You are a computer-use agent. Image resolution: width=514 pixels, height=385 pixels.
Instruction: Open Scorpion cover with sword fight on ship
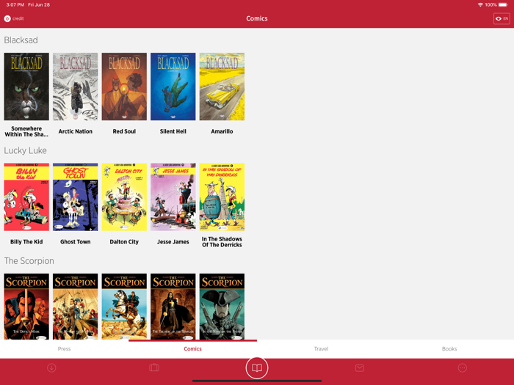(76, 307)
